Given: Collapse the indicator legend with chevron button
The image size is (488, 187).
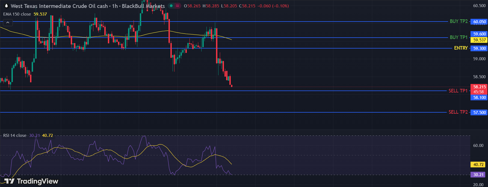Looking at the screenshot, I should pyautogui.click(x=8, y=23).
